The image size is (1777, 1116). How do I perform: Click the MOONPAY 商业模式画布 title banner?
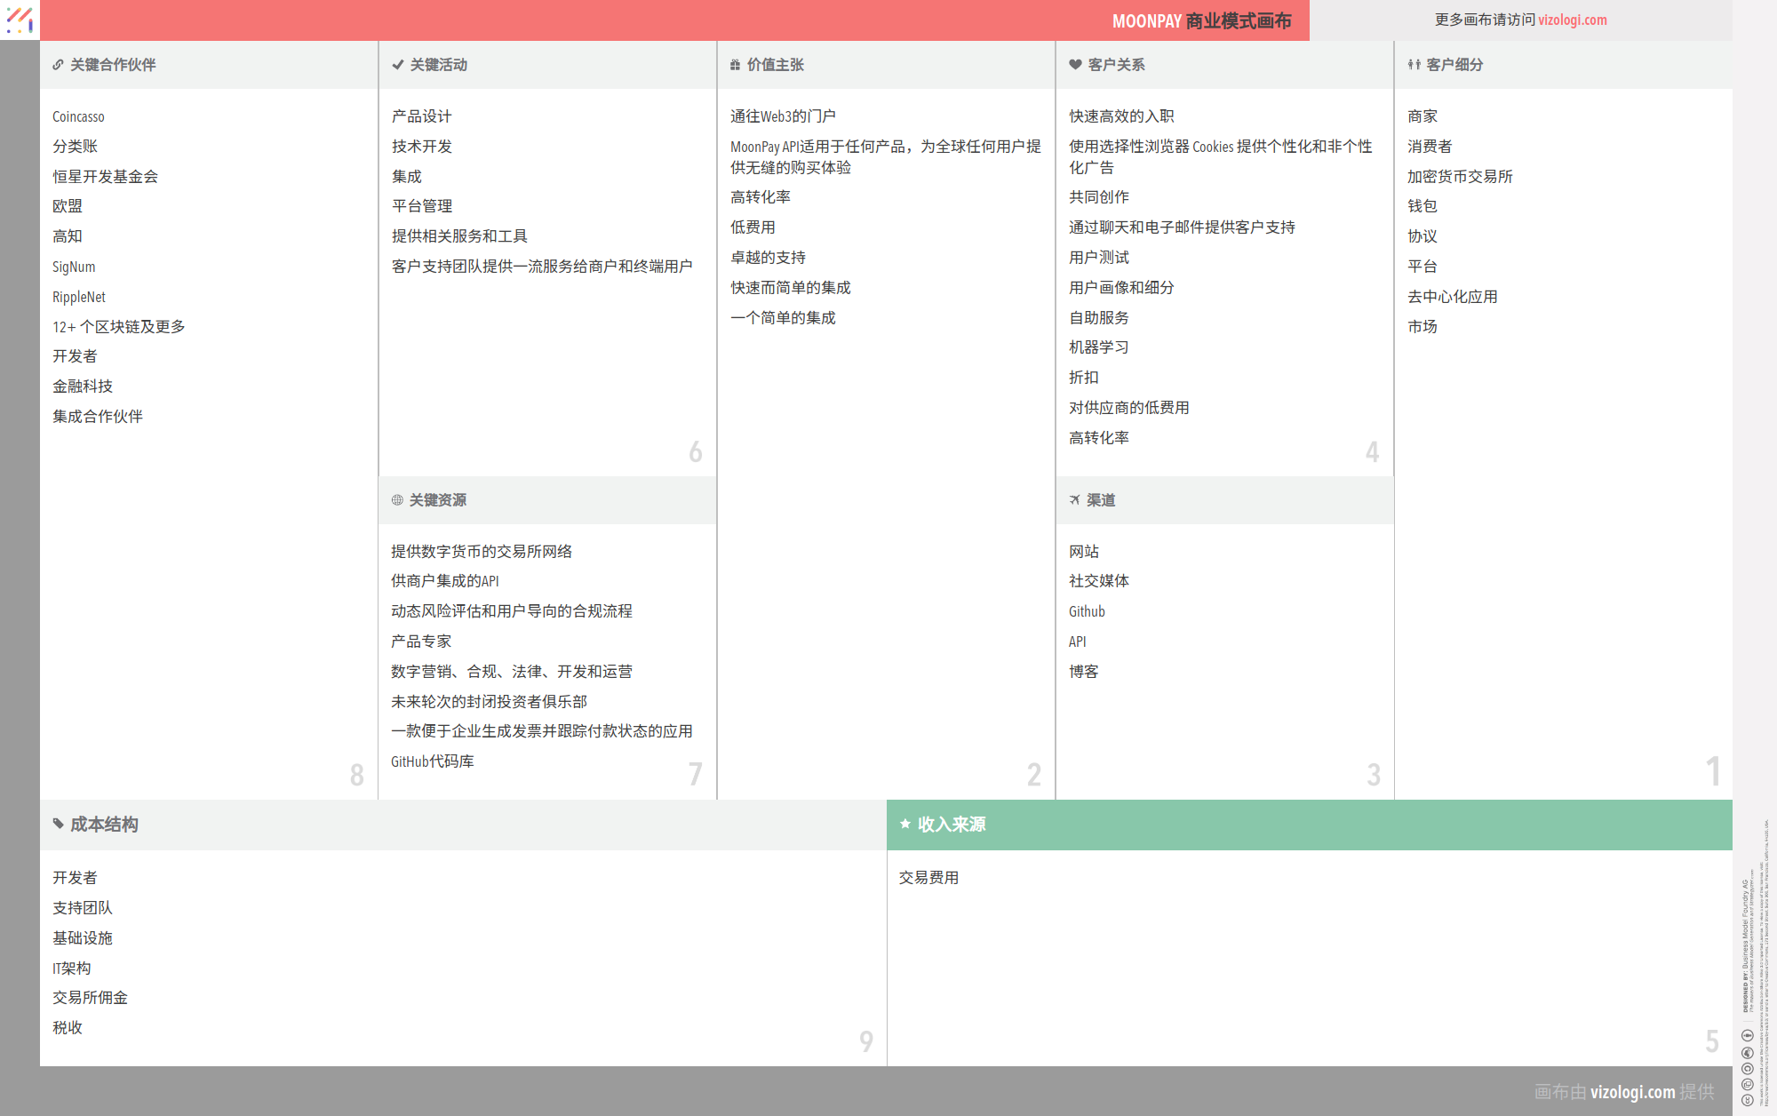point(1201,20)
